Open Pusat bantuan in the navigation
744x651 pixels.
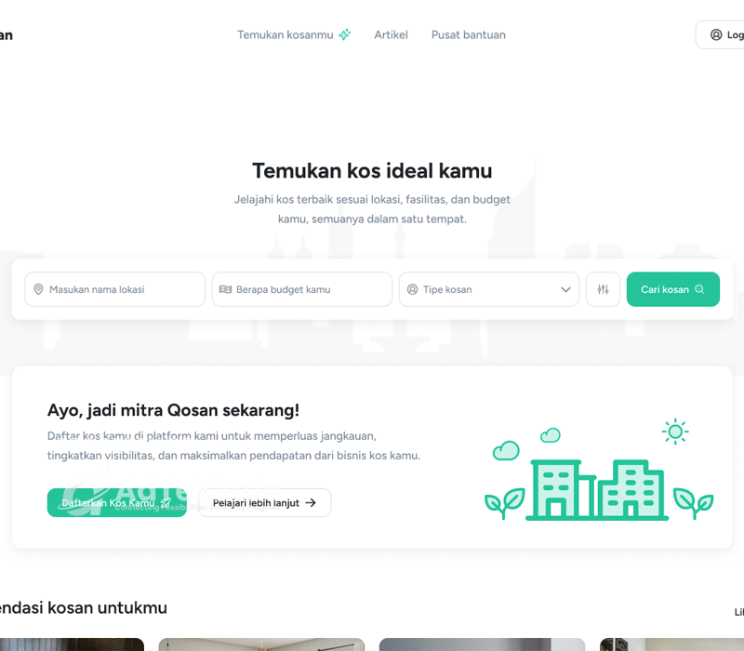[x=469, y=34]
